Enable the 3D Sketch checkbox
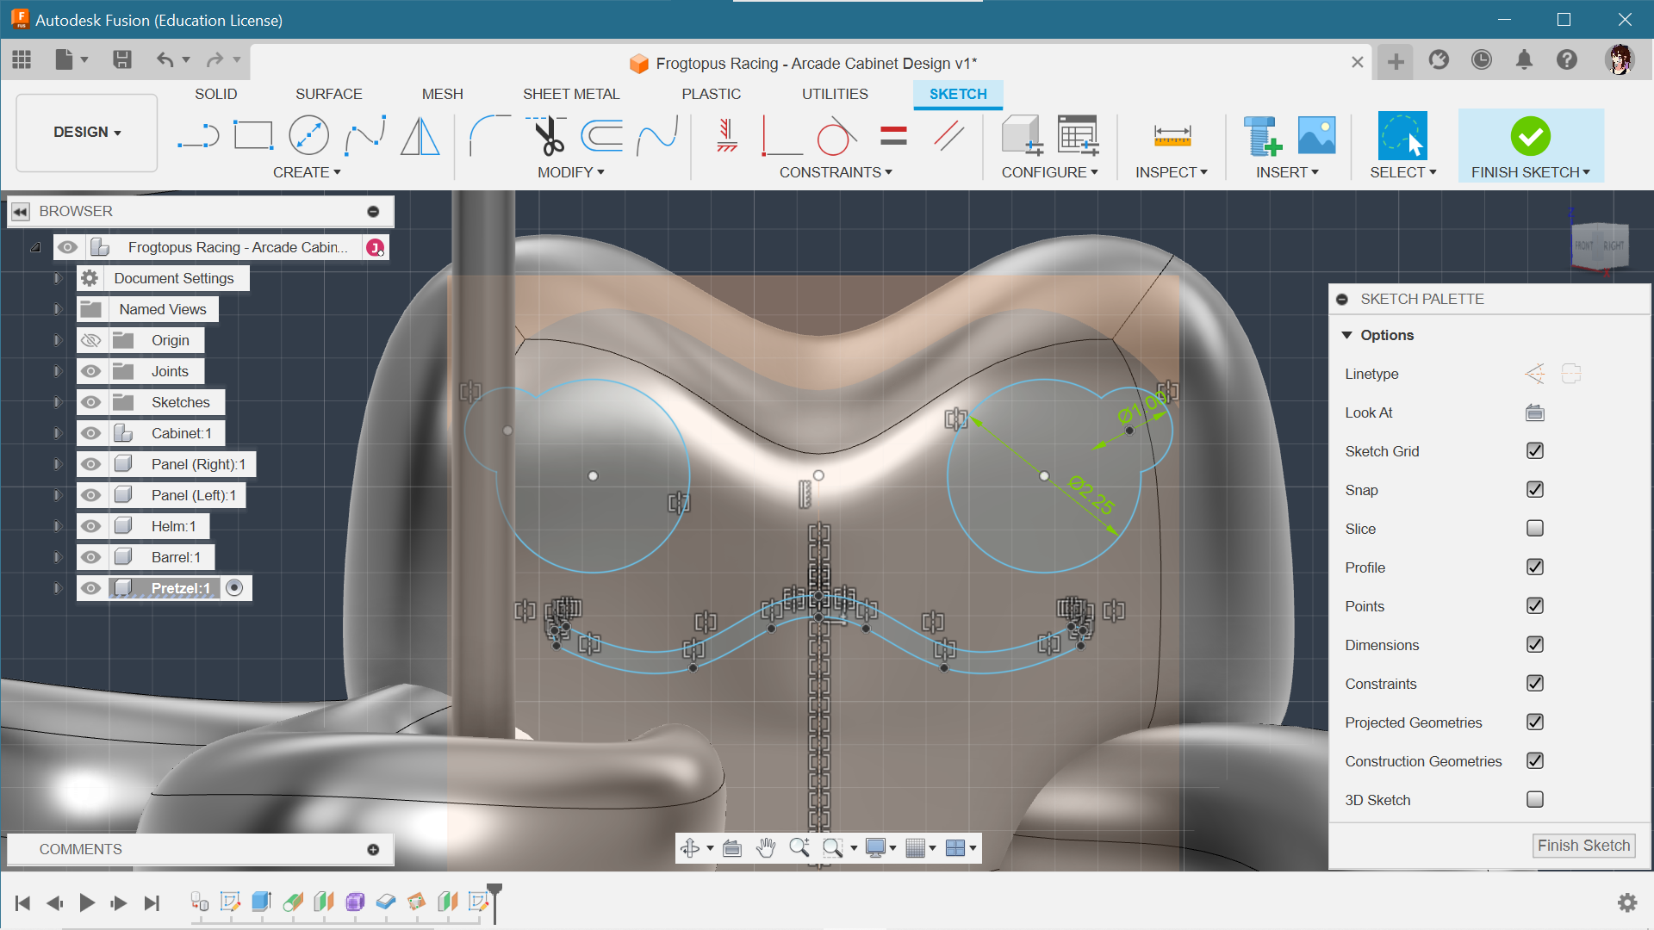Image resolution: width=1654 pixels, height=930 pixels. pos(1535,800)
